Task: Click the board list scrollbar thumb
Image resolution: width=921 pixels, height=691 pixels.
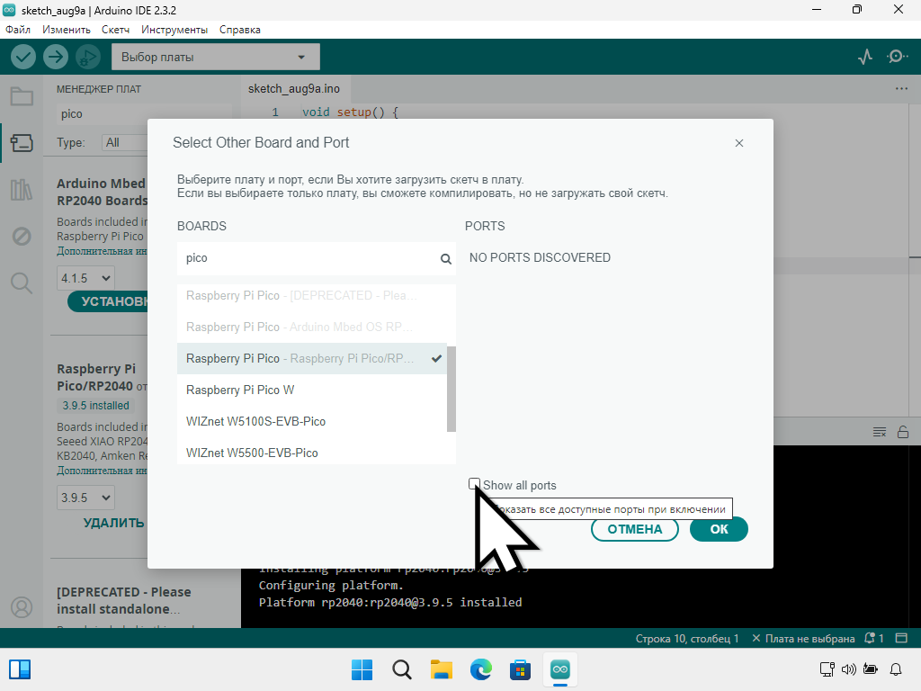Action: tap(452, 389)
